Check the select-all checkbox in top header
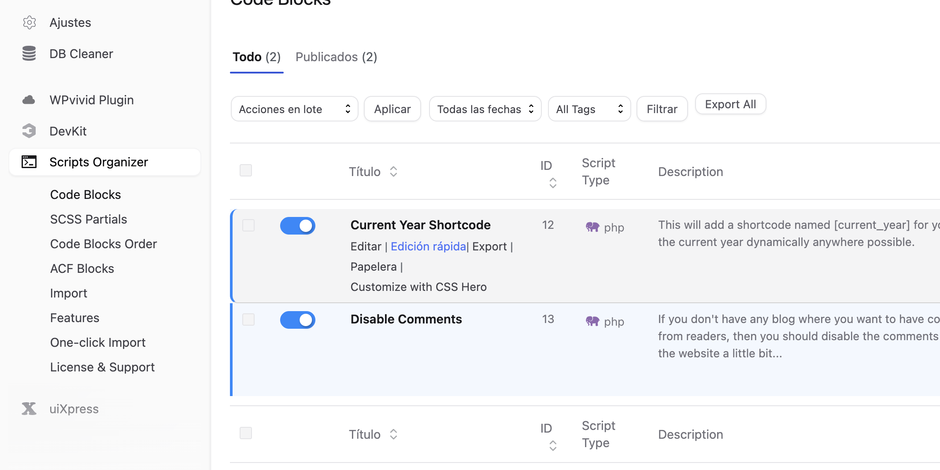The image size is (940, 470). 246,170
